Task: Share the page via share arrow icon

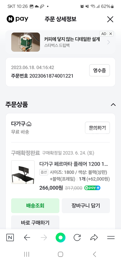Action: [x=94, y=237]
